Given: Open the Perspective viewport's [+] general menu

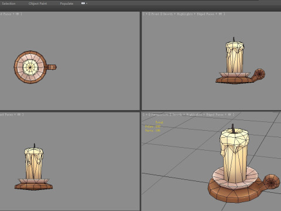Looking at the screenshot, I should tap(146, 115).
